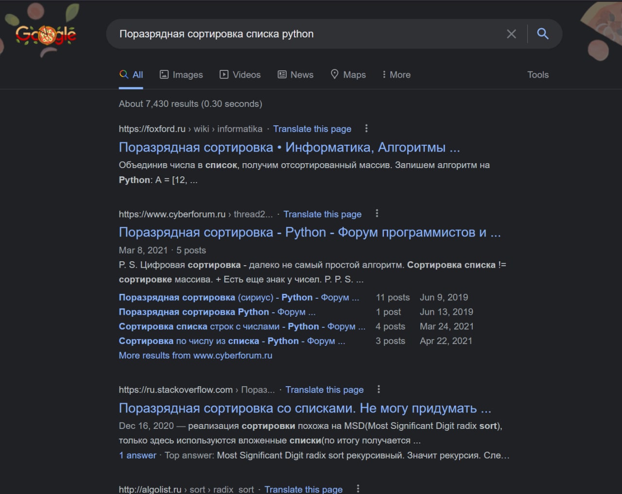Click the 'Mar 8, 2021 · 5 posts' text

point(162,251)
